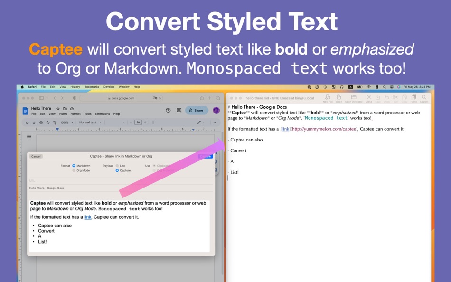Click Apple menu logo
The width and height of the screenshot is (451, 282).
pos(22,87)
